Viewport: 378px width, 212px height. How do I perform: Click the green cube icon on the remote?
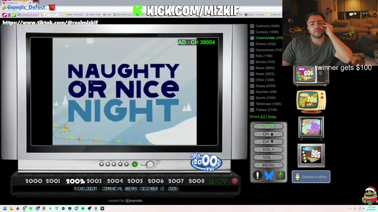(x=280, y=175)
